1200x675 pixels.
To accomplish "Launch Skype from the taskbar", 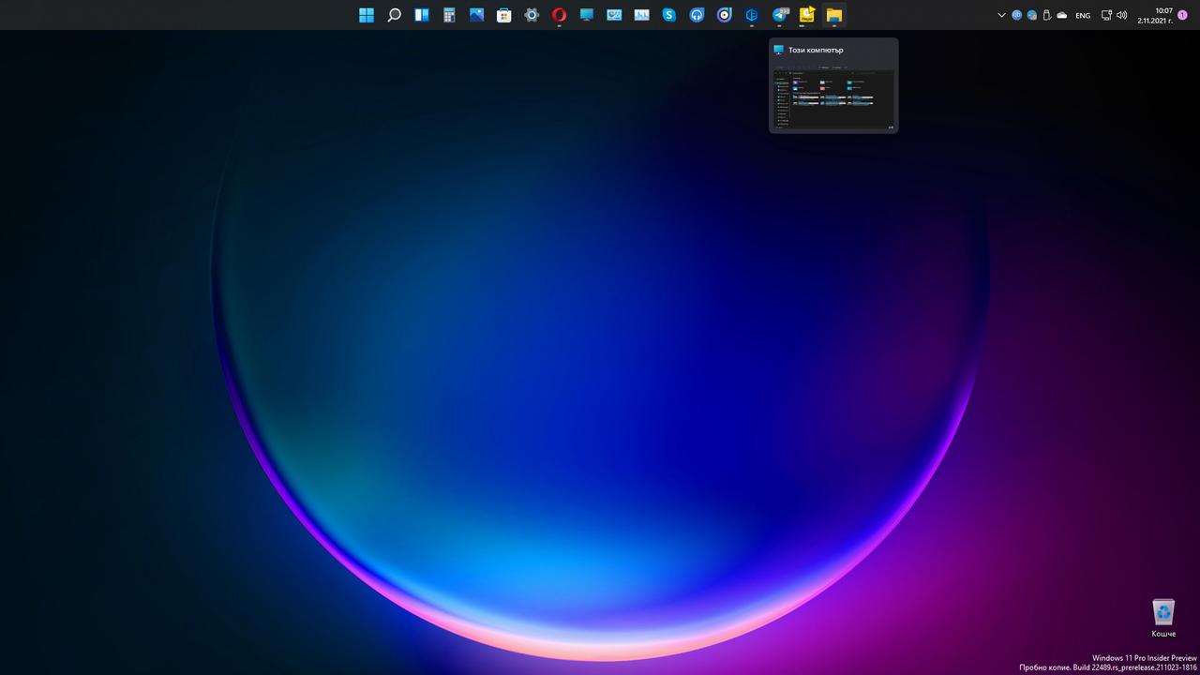I will pyautogui.click(x=668, y=15).
